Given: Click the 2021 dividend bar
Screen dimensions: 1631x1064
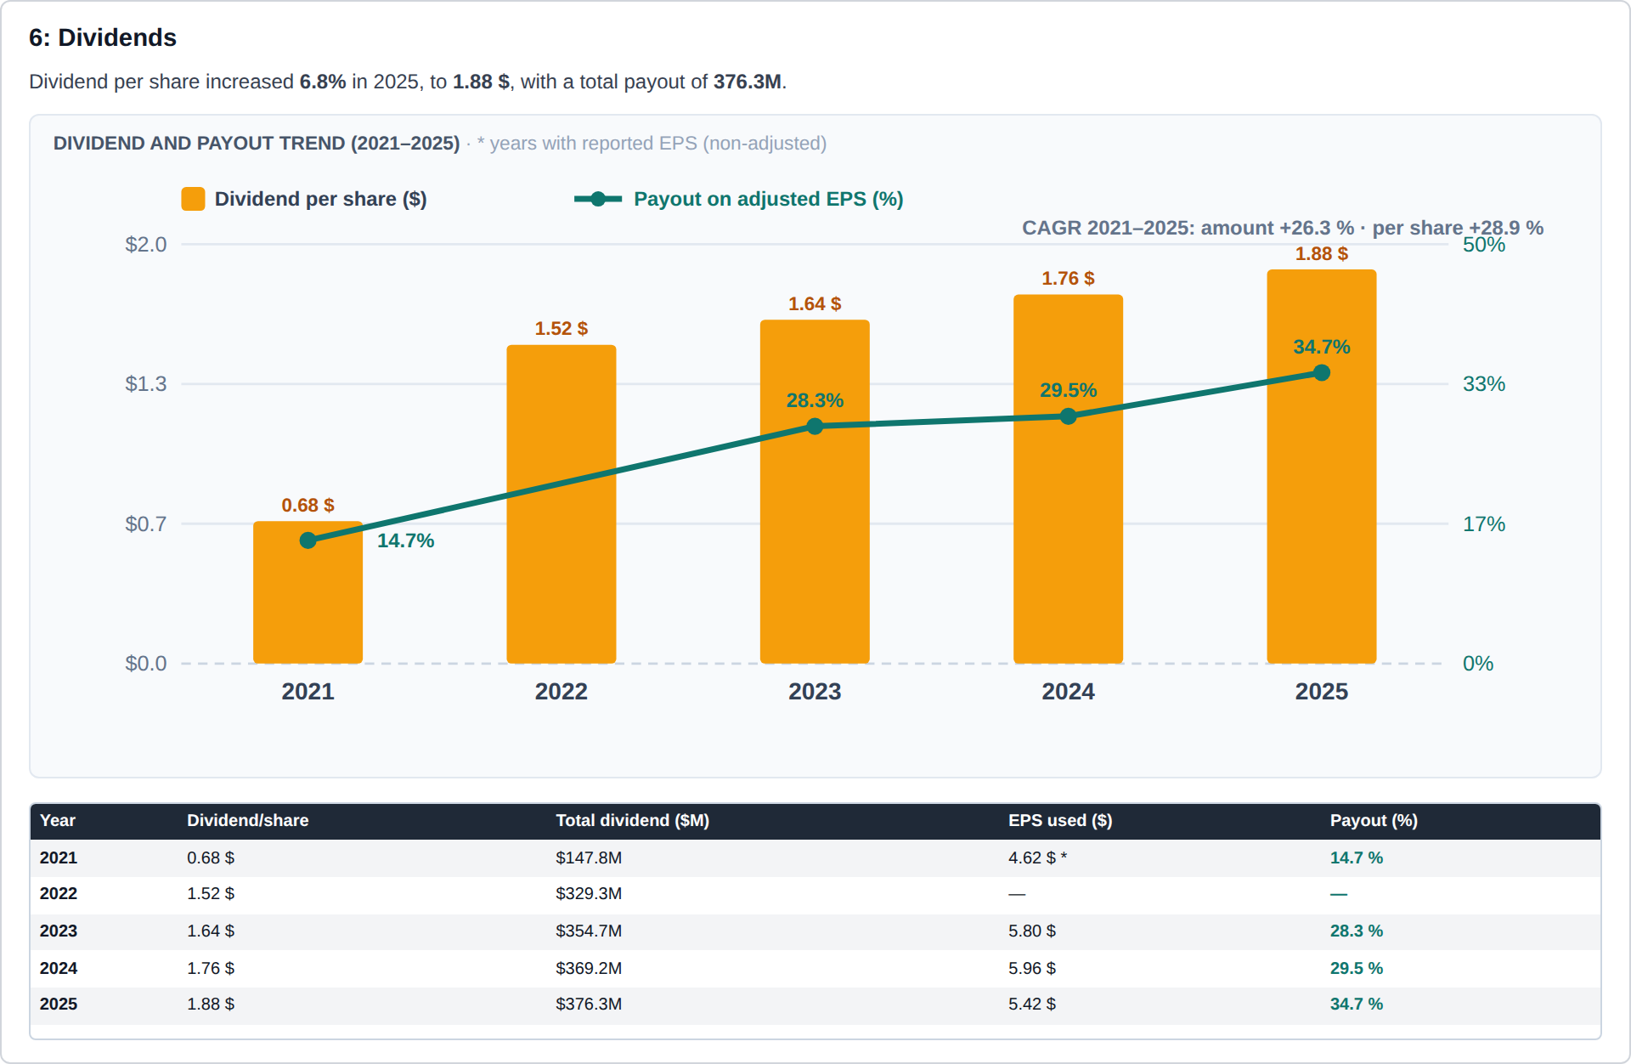Looking at the screenshot, I should [308, 592].
